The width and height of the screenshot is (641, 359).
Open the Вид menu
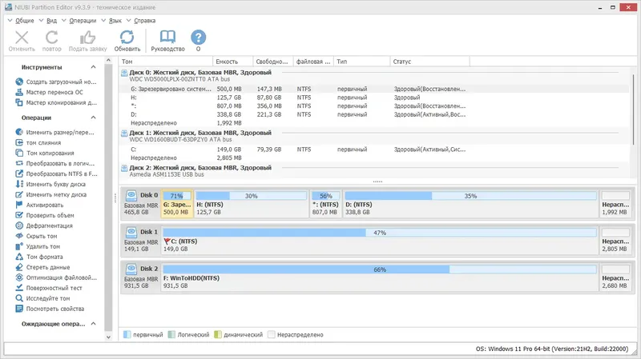tap(51, 21)
